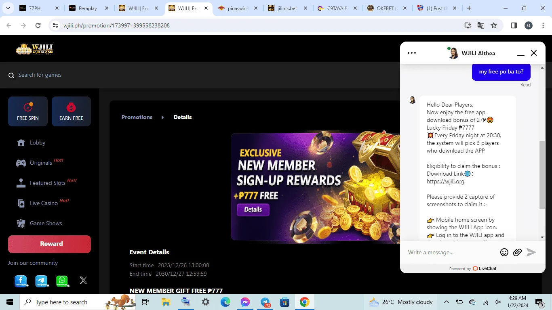This screenshot has width=552, height=310.
Task: Open the Game Shows section
Action: pos(39,223)
